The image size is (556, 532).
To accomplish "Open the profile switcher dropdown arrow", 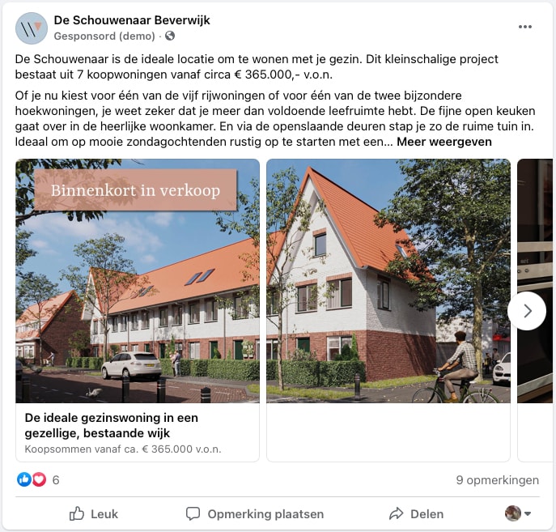I will pyautogui.click(x=528, y=513).
